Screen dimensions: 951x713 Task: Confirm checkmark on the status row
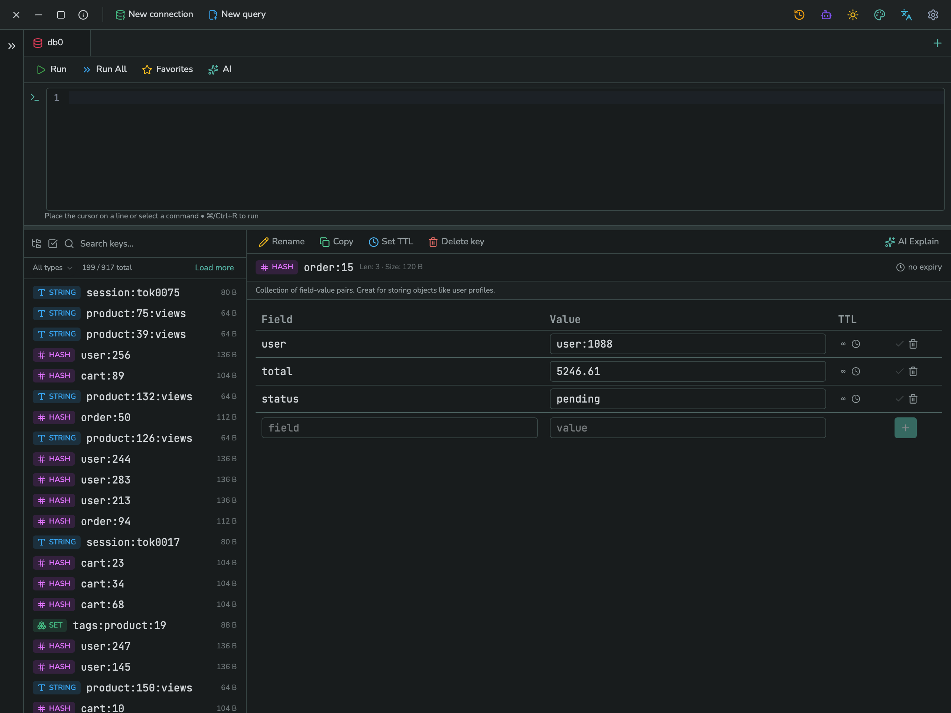click(899, 399)
